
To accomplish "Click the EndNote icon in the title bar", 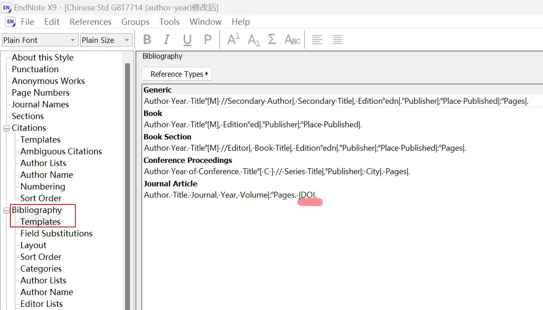I will pyautogui.click(x=6, y=7).
